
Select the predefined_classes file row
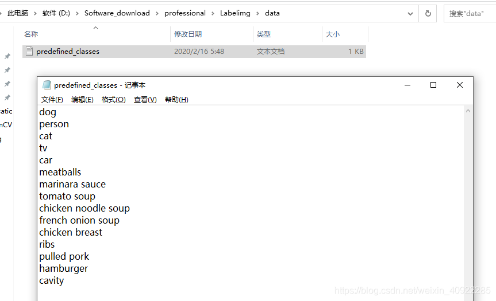pos(194,52)
